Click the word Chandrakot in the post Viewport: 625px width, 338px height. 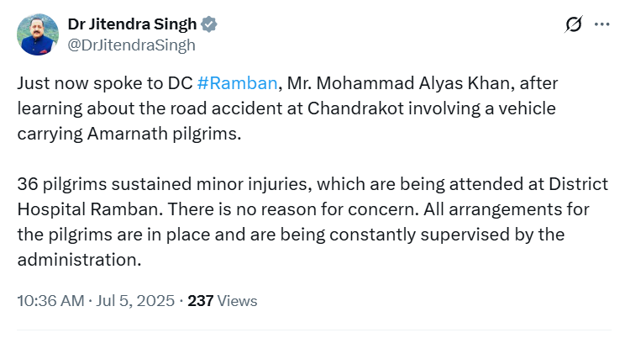point(355,108)
